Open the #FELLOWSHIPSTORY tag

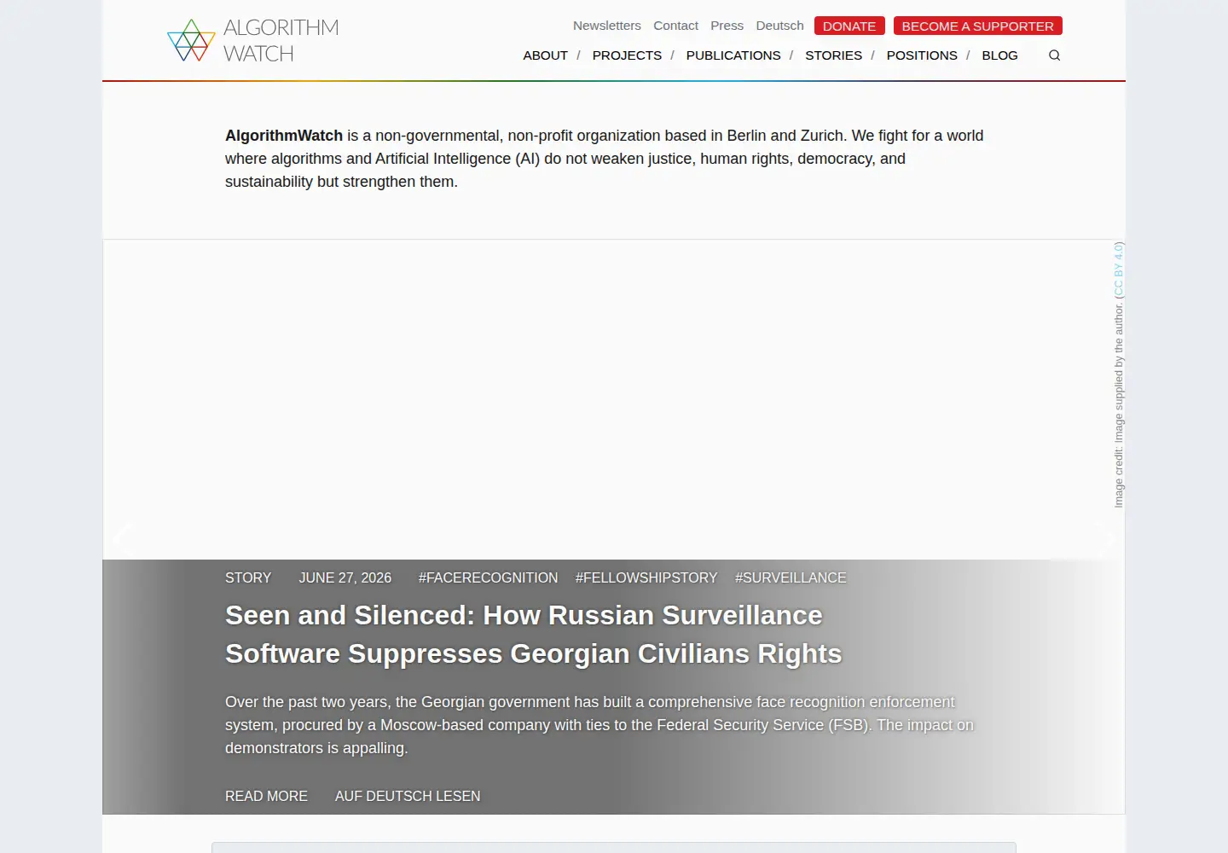click(x=646, y=577)
